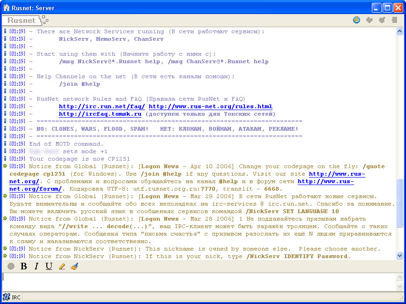Toggle underline formatting
The height and width of the screenshot is (304, 406).
point(49,266)
